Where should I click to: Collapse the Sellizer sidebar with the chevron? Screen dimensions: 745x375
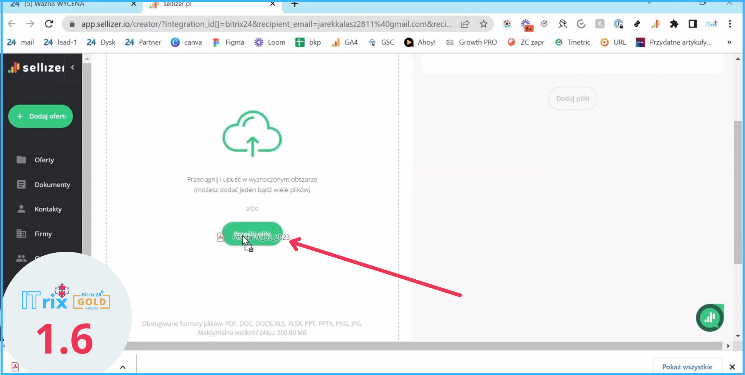[73, 67]
